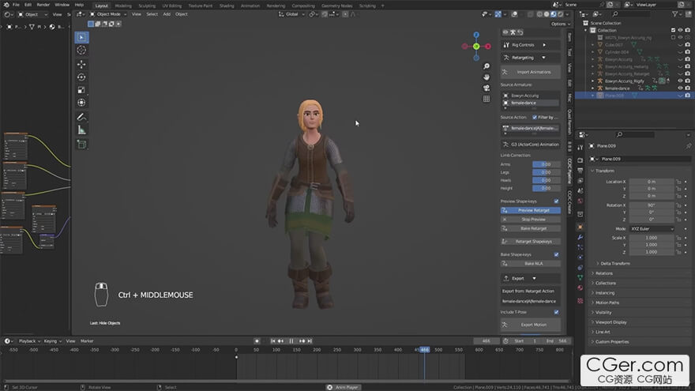
Task: Click the timeline playhead at frame 466
Action: 424,350
